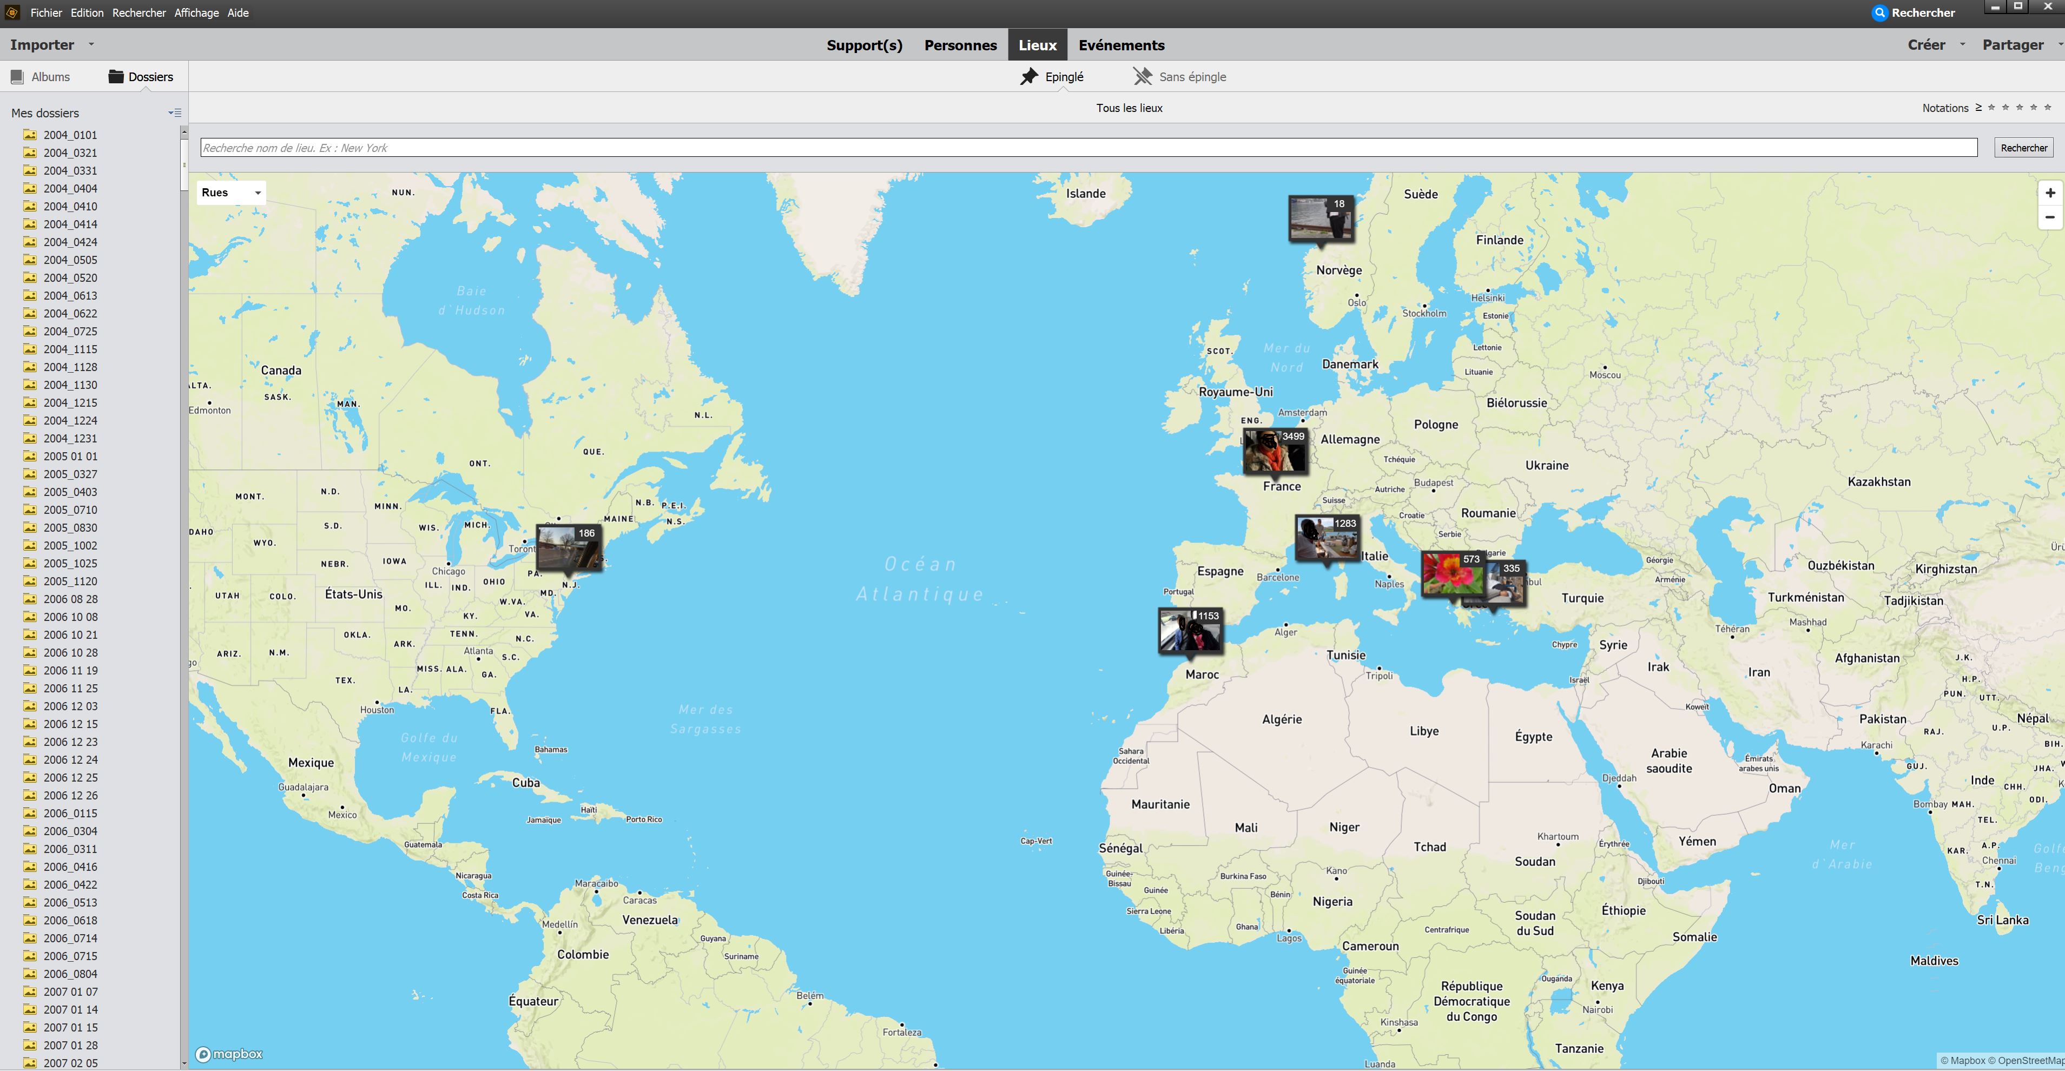Viewport: 2065px width, 1071px height.
Task: Open the Créer dropdown arrow
Action: [x=1962, y=45]
